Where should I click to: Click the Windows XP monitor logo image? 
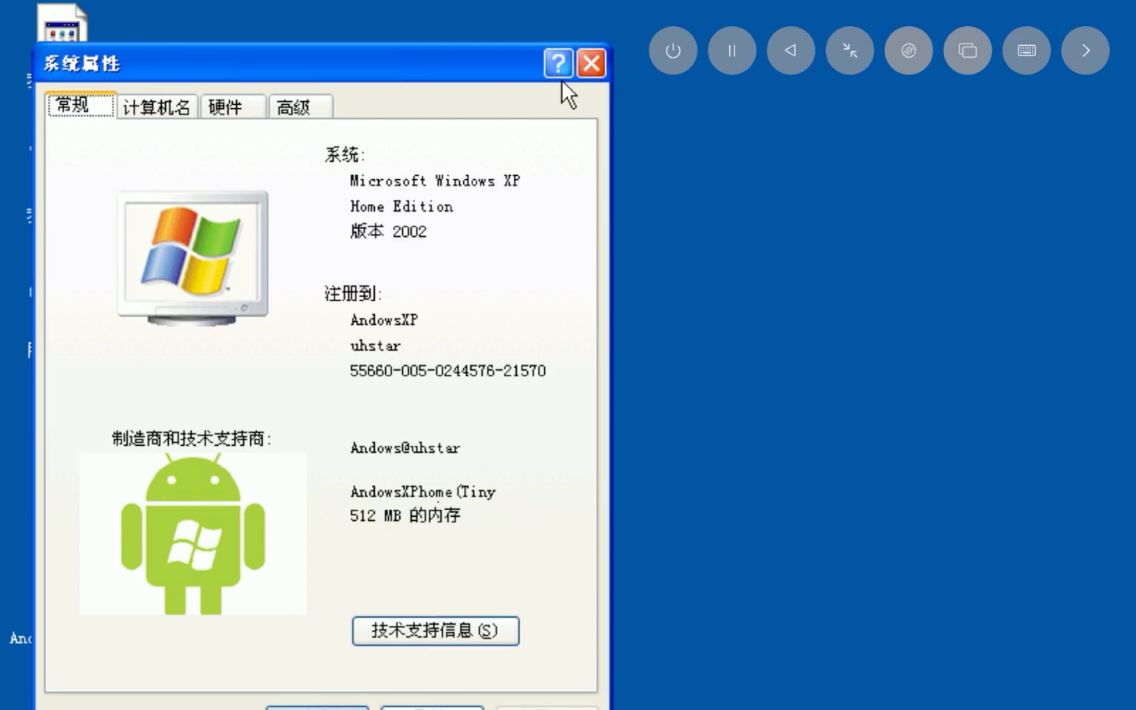coord(193,258)
